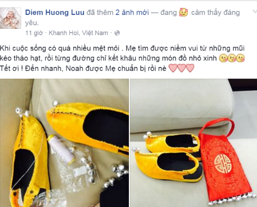Open the right photo with red pouch
This screenshot has width=257, height=207.
[194, 143]
